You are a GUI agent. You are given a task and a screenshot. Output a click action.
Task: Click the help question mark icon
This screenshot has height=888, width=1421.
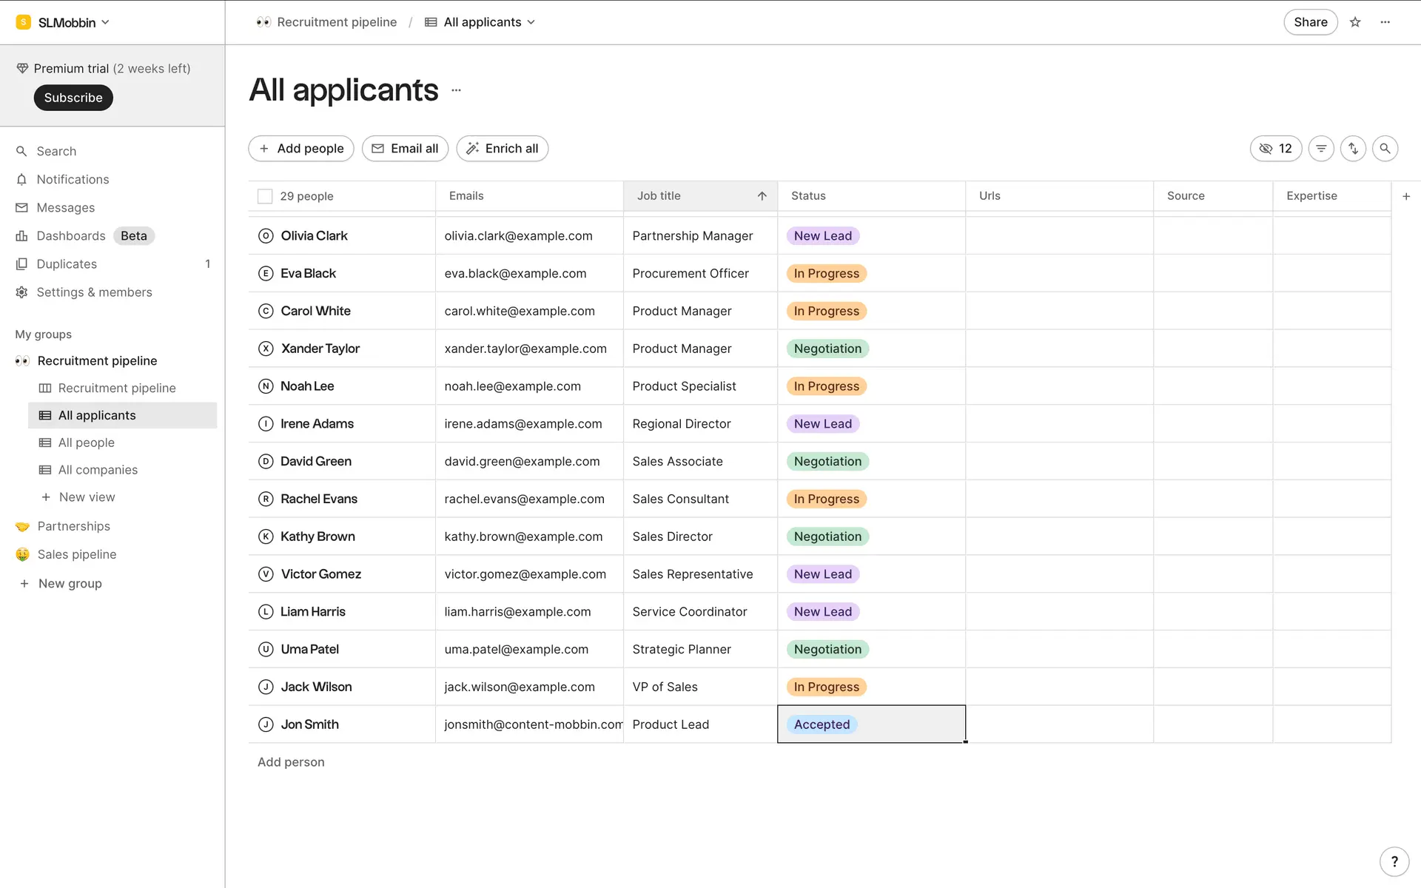[1394, 861]
